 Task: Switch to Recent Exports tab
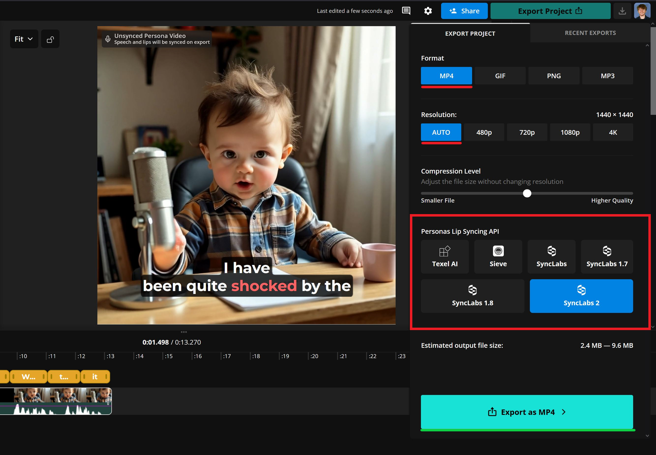(590, 33)
